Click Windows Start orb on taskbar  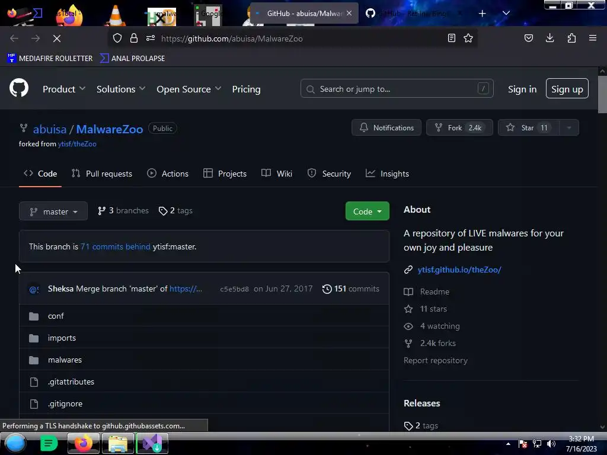pos(15,443)
